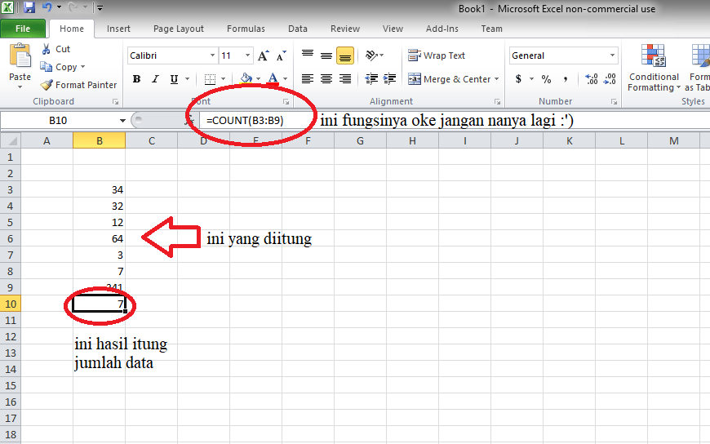Screen dimensions: 710x444
Task: Click Format as Table icon
Action: tap(698, 68)
